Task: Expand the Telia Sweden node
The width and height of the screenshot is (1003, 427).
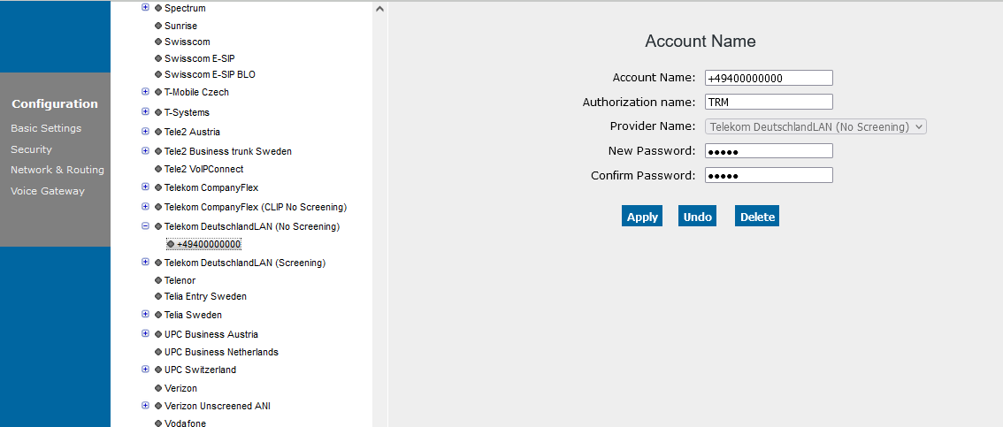Action: click(145, 315)
